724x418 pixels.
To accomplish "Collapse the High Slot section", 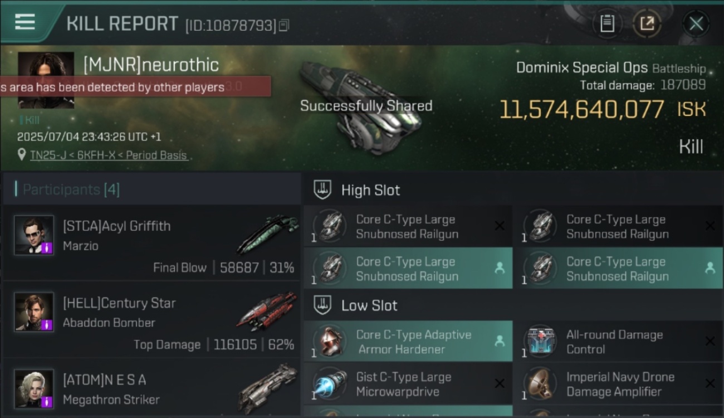I will click(322, 189).
